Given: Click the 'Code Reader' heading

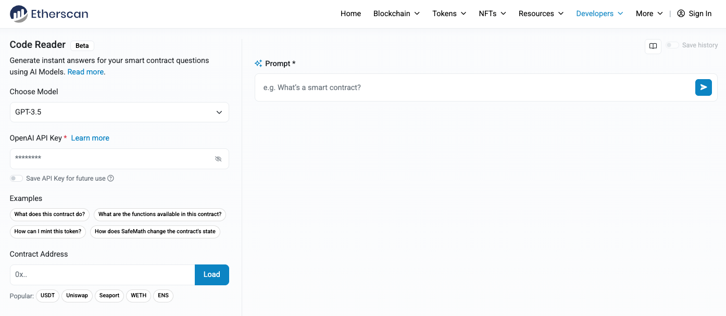Looking at the screenshot, I should (37, 45).
